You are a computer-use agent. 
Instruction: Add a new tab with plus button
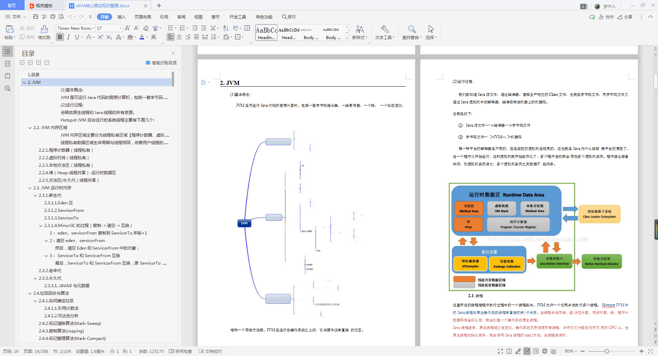(x=159, y=5)
